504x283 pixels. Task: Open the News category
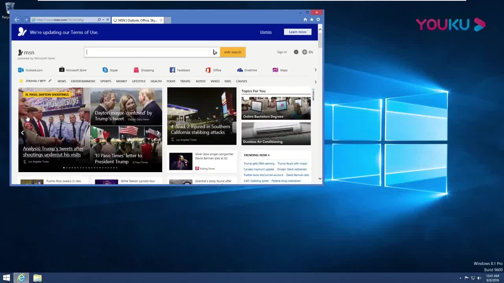pos(62,81)
